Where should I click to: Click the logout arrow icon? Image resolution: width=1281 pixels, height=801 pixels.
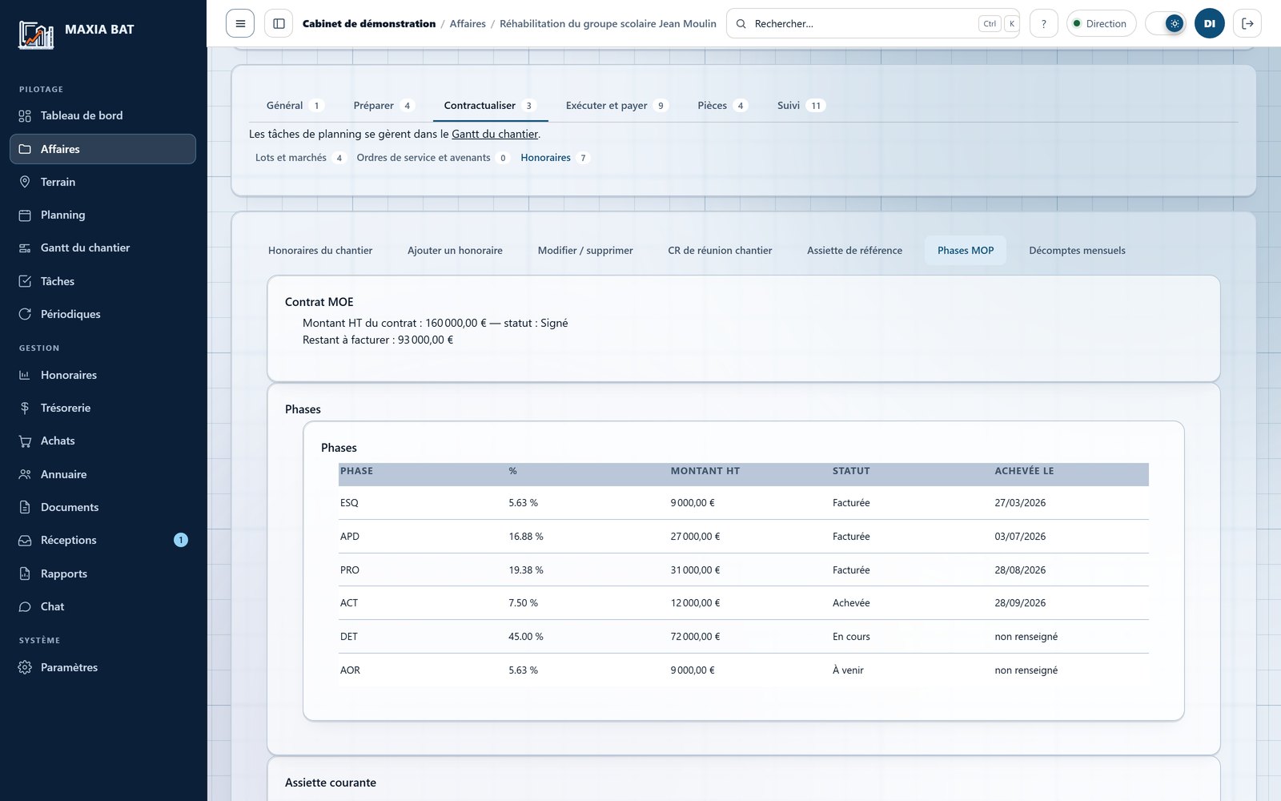[x=1247, y=23]
